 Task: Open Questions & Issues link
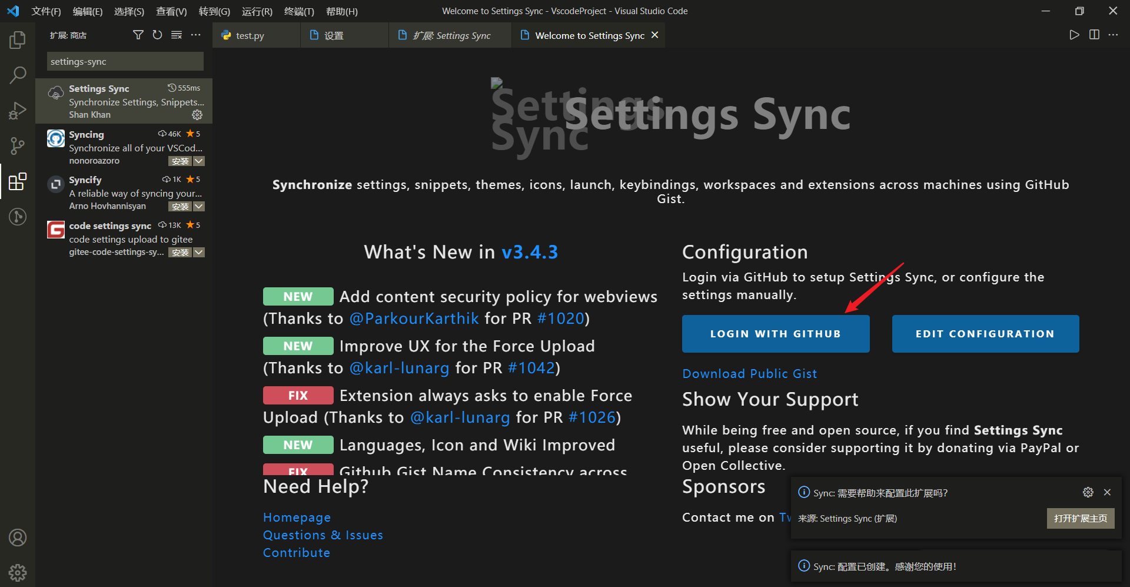click(x=323, y=535)
